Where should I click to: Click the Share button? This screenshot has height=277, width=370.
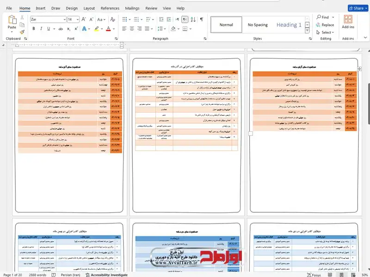358,8
